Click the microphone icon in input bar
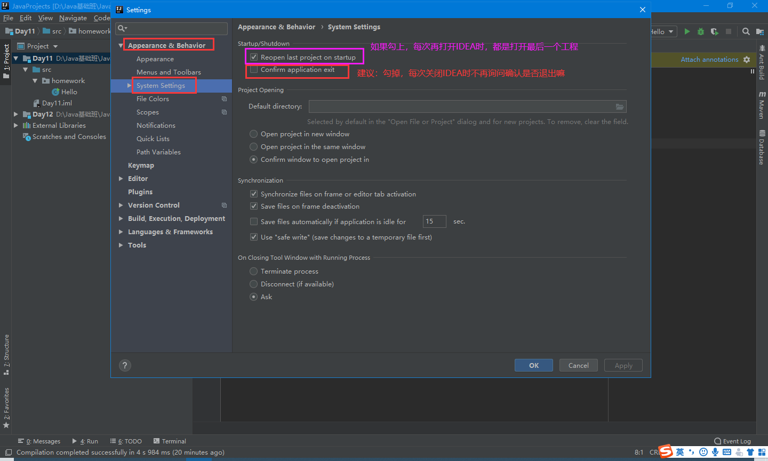Image resolution: width=768 pixels, height=461 pixels. [x=715, y=452]
